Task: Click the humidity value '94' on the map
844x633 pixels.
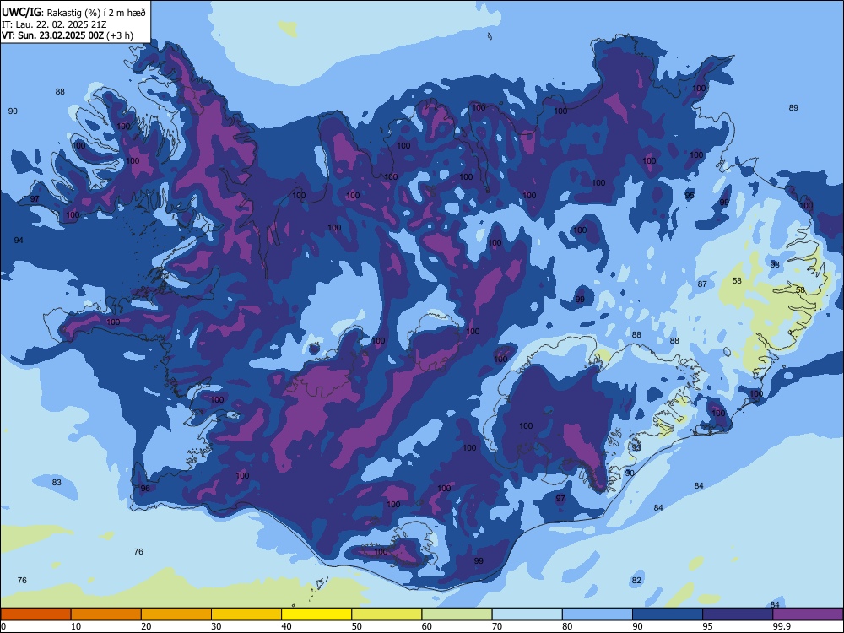Action: [19, 240]
